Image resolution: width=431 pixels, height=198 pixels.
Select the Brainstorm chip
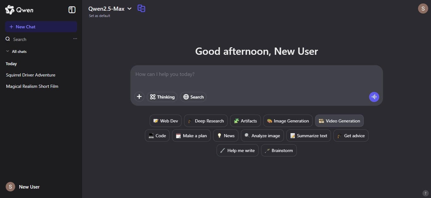click(x=279, y=150)
